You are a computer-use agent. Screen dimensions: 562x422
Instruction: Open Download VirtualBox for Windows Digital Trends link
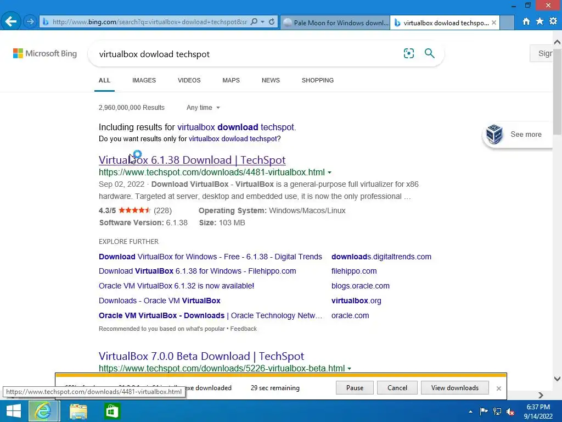[x=210, y=257]
